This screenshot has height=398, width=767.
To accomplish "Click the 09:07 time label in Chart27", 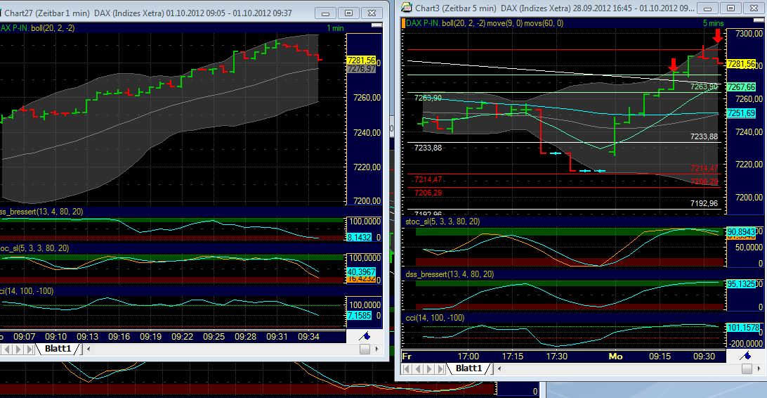I will [25, 337].
